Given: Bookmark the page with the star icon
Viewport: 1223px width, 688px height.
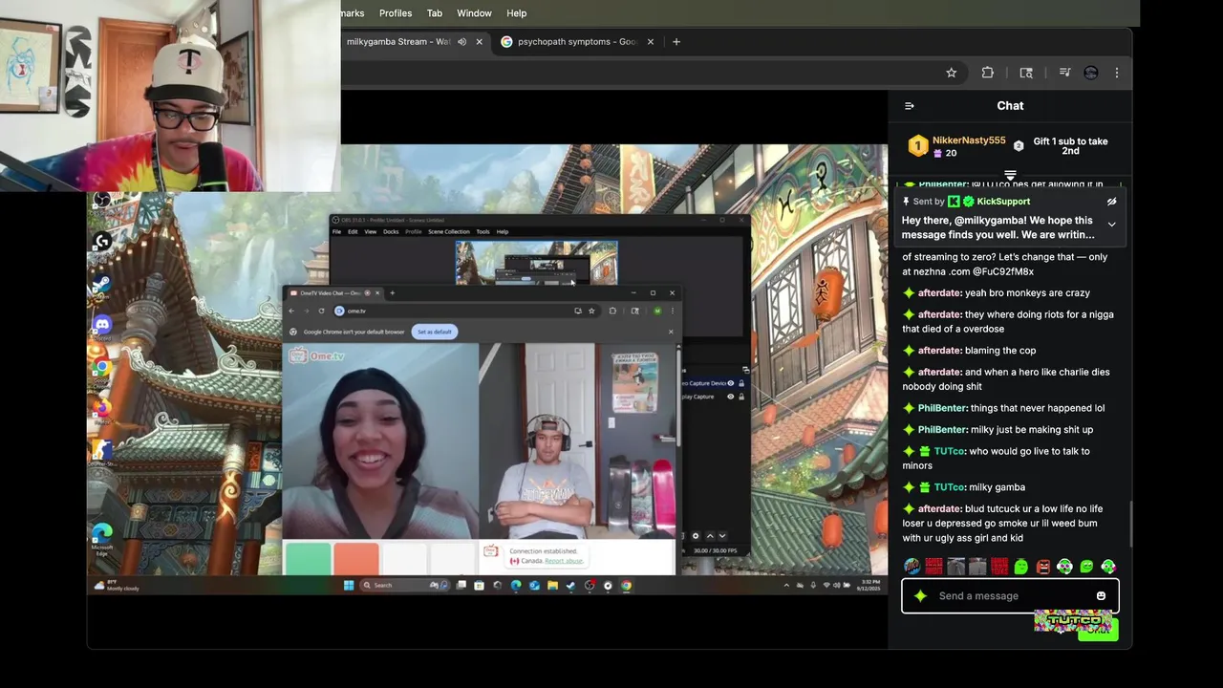Looking at the screenshot, I should (951, 73).
